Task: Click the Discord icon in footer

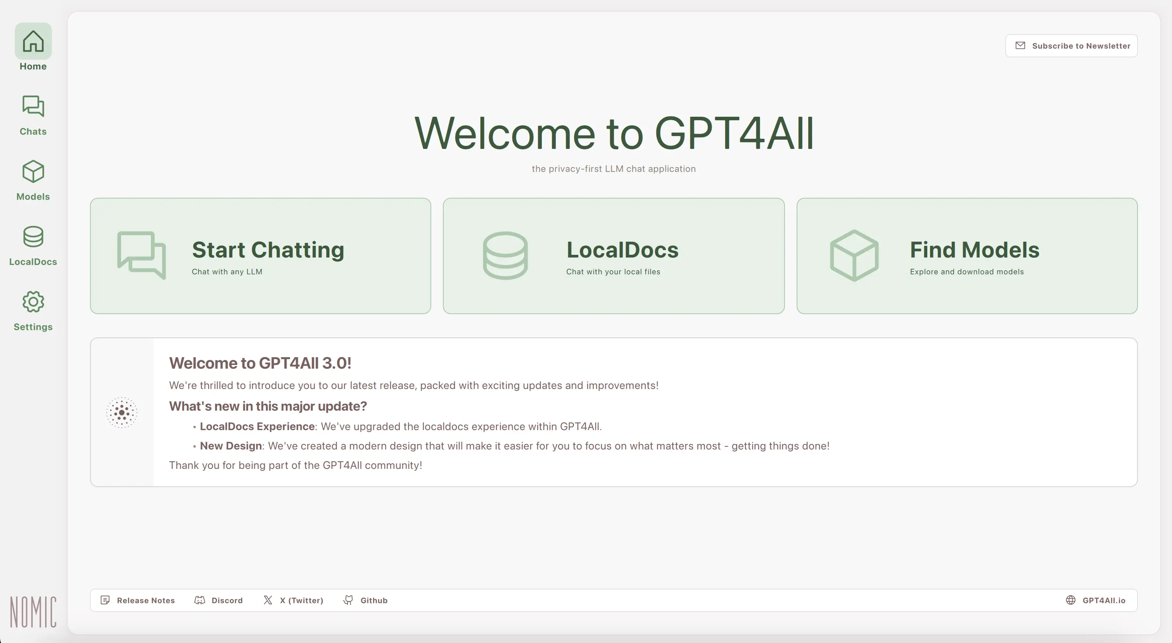Action: (200, 600)
